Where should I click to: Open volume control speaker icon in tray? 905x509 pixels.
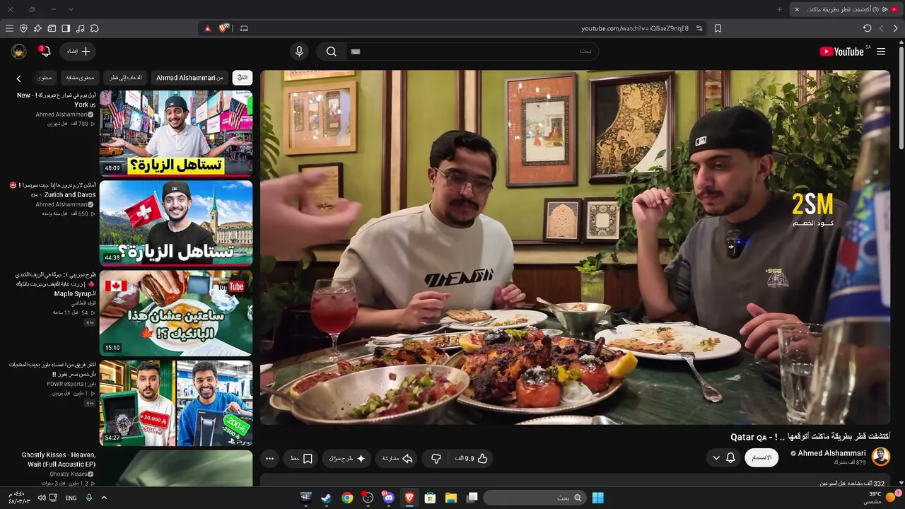pos(41,498)
